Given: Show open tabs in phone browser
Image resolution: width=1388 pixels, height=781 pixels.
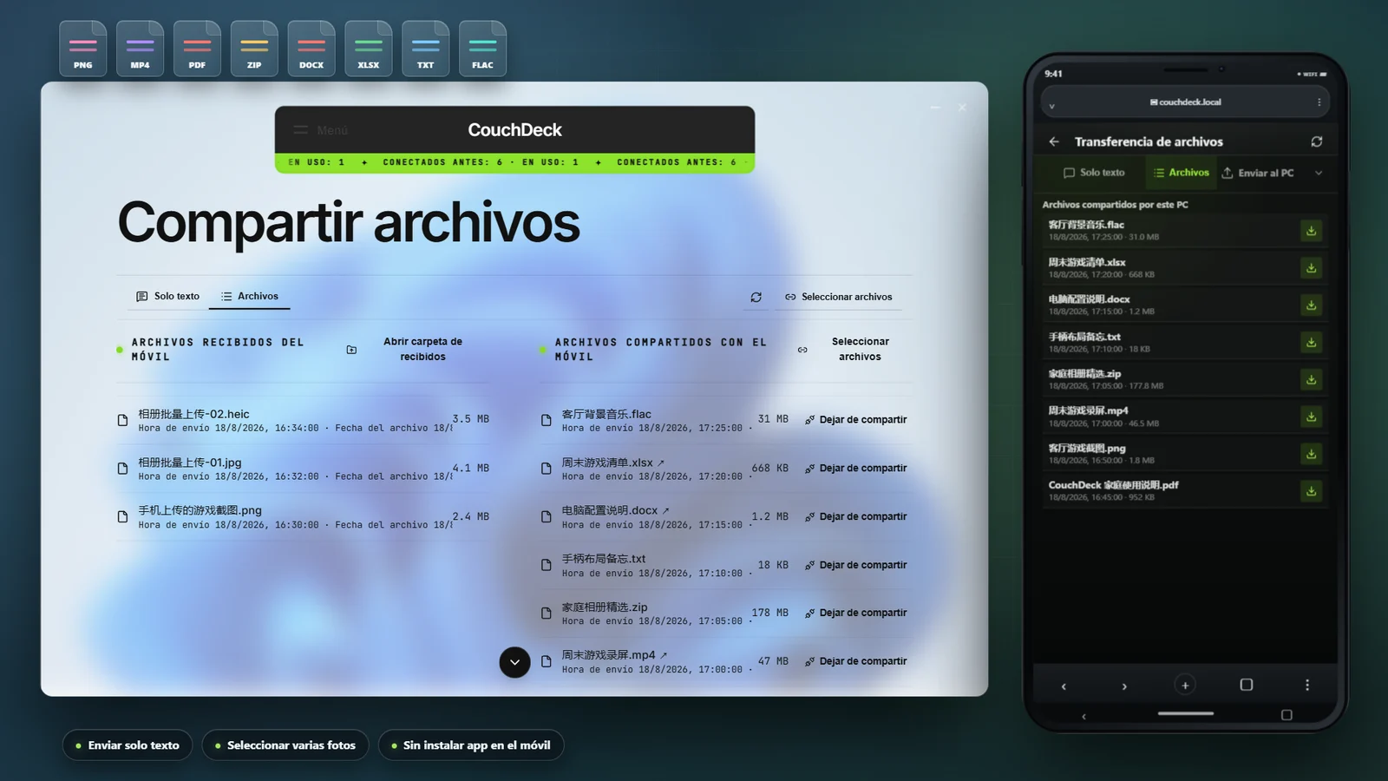Looking at the screenshot, I should (1247, 685).
